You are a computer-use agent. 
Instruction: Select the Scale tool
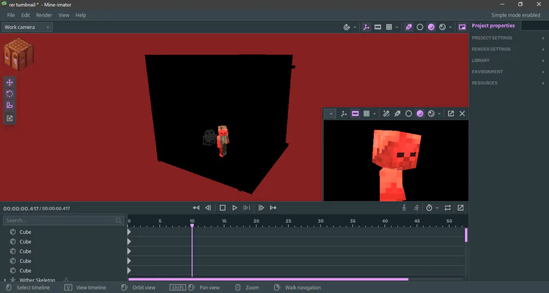pos(9,105)
